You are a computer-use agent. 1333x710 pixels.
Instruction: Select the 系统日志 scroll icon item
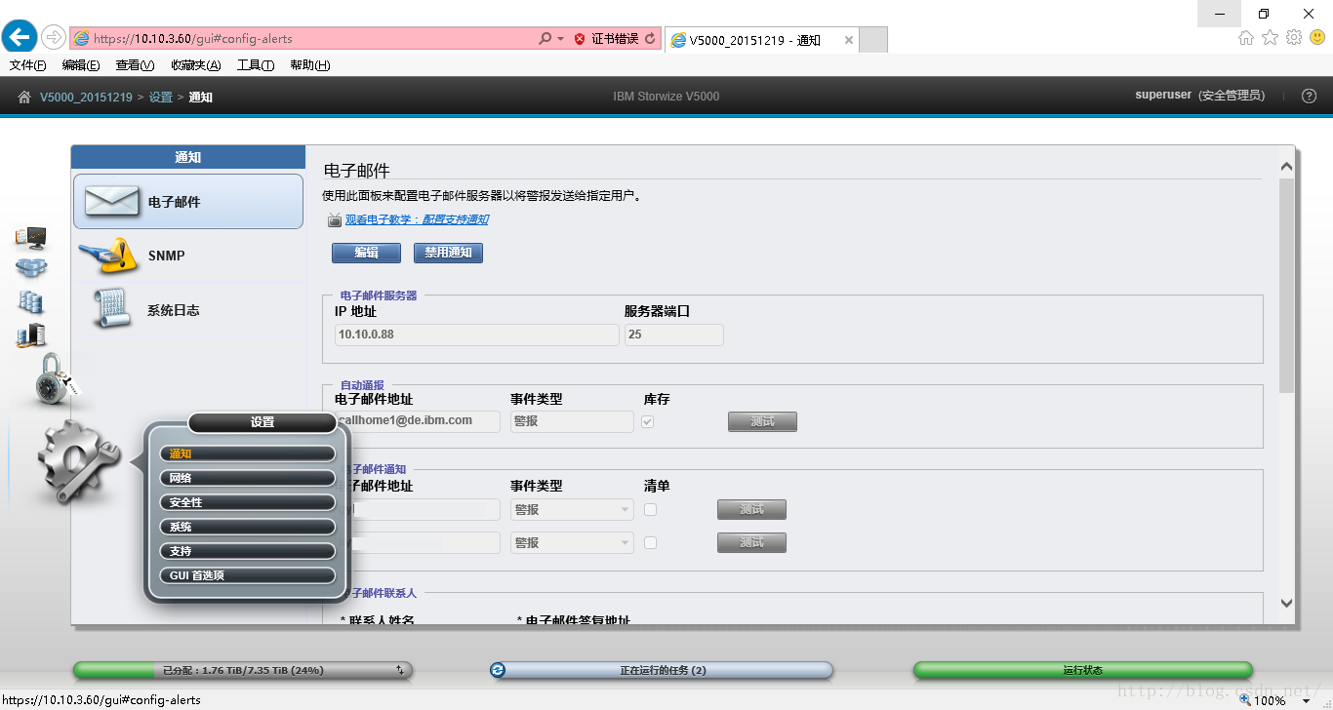[x=188, y=310]
